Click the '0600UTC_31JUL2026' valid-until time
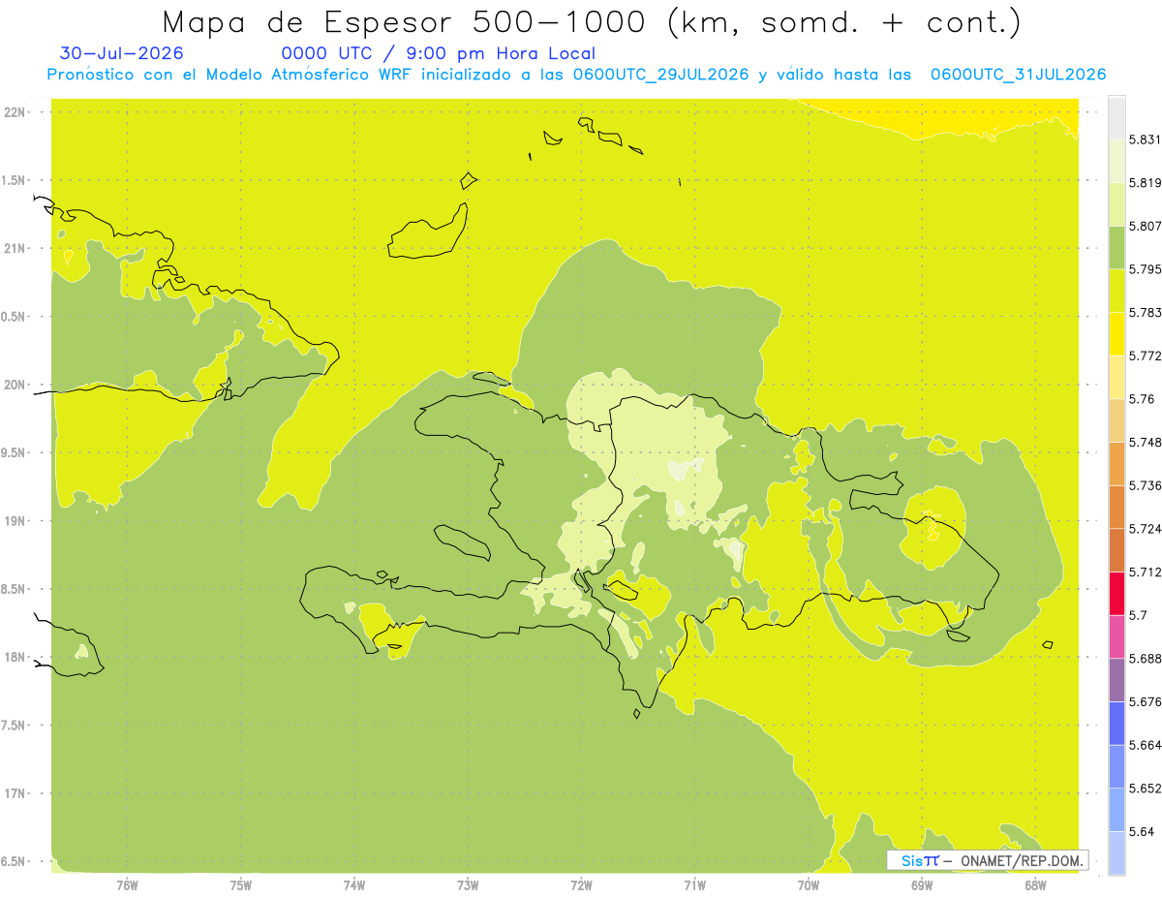1162x898 pixels. (1018, 75)
